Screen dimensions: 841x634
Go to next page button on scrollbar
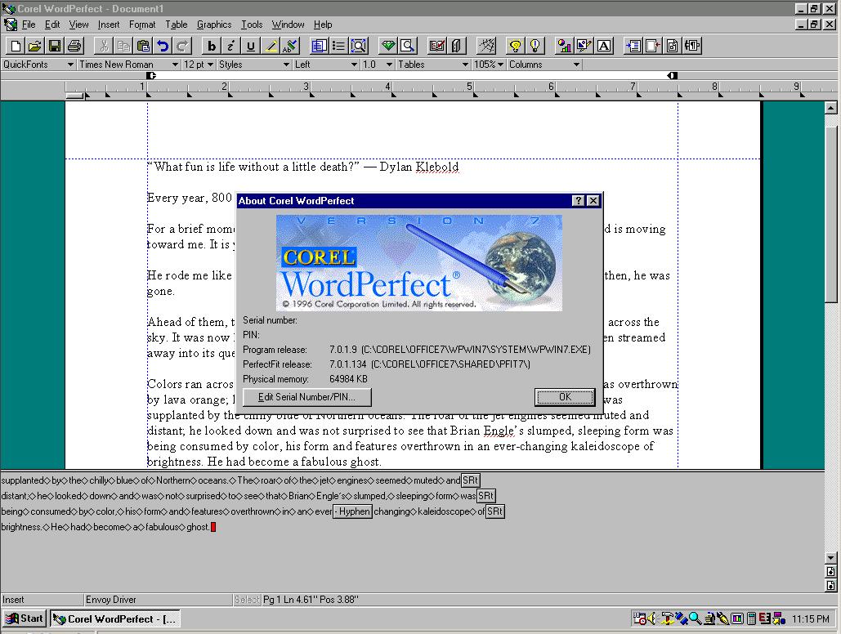click(831, 585)
